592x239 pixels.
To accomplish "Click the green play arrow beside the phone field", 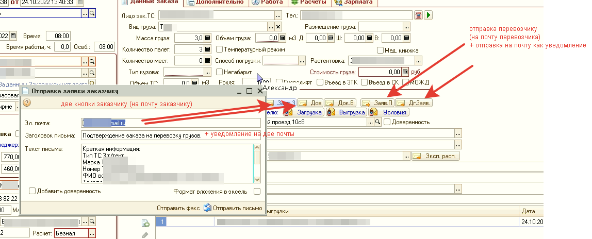I will click(x=428, y=15).
